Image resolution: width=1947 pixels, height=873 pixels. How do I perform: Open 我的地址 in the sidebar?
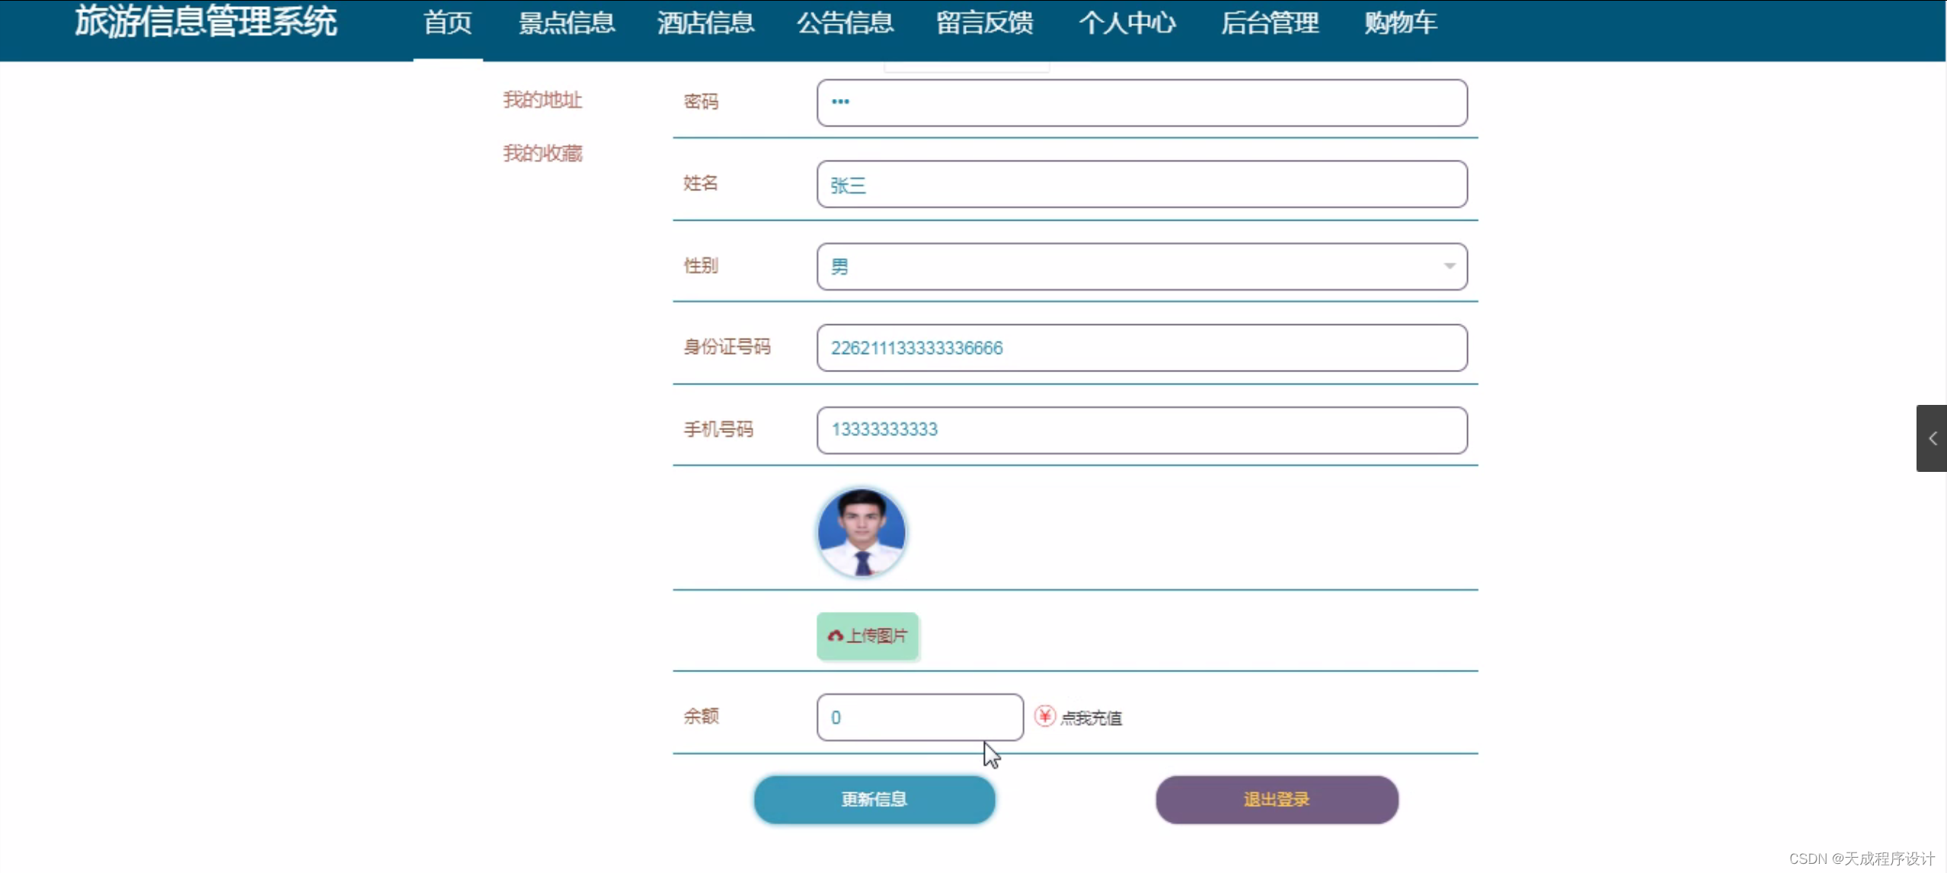(542, 100)
